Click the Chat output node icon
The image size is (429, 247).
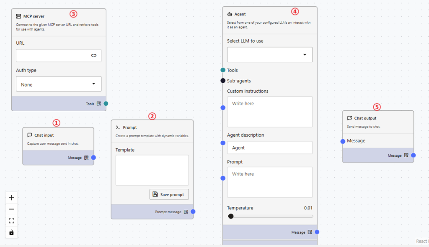[x=349, y=118]
